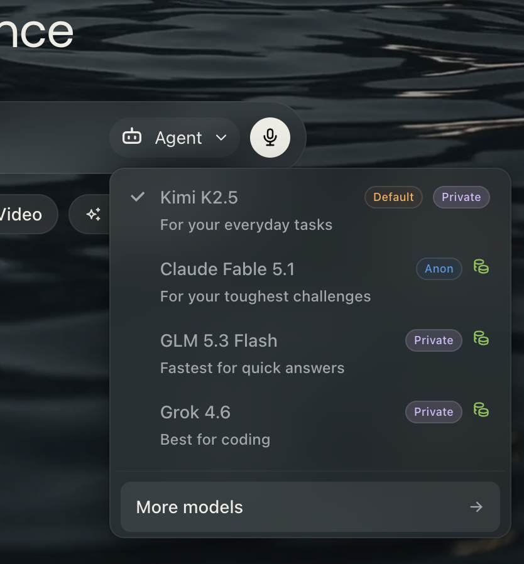The image size is (524, 564).
Task: Pick the Grok 4.6 model
Action: [x=310, y=425]
